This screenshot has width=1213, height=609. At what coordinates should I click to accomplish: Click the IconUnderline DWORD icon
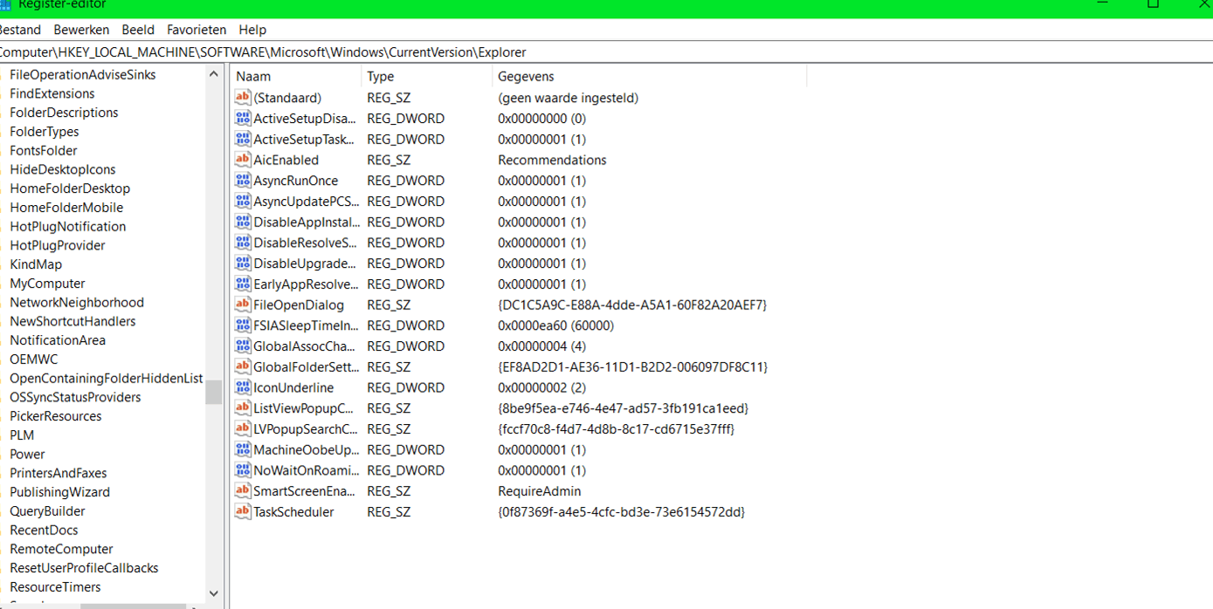point(243,387)
